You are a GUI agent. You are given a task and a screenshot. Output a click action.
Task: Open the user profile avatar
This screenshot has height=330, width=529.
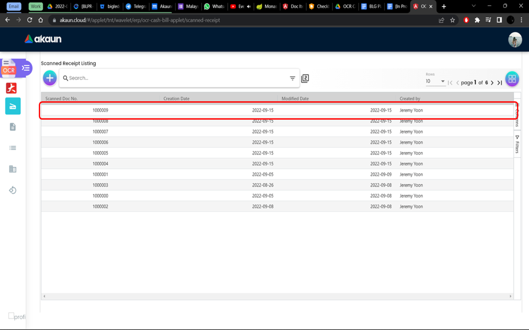pos(515,40)
